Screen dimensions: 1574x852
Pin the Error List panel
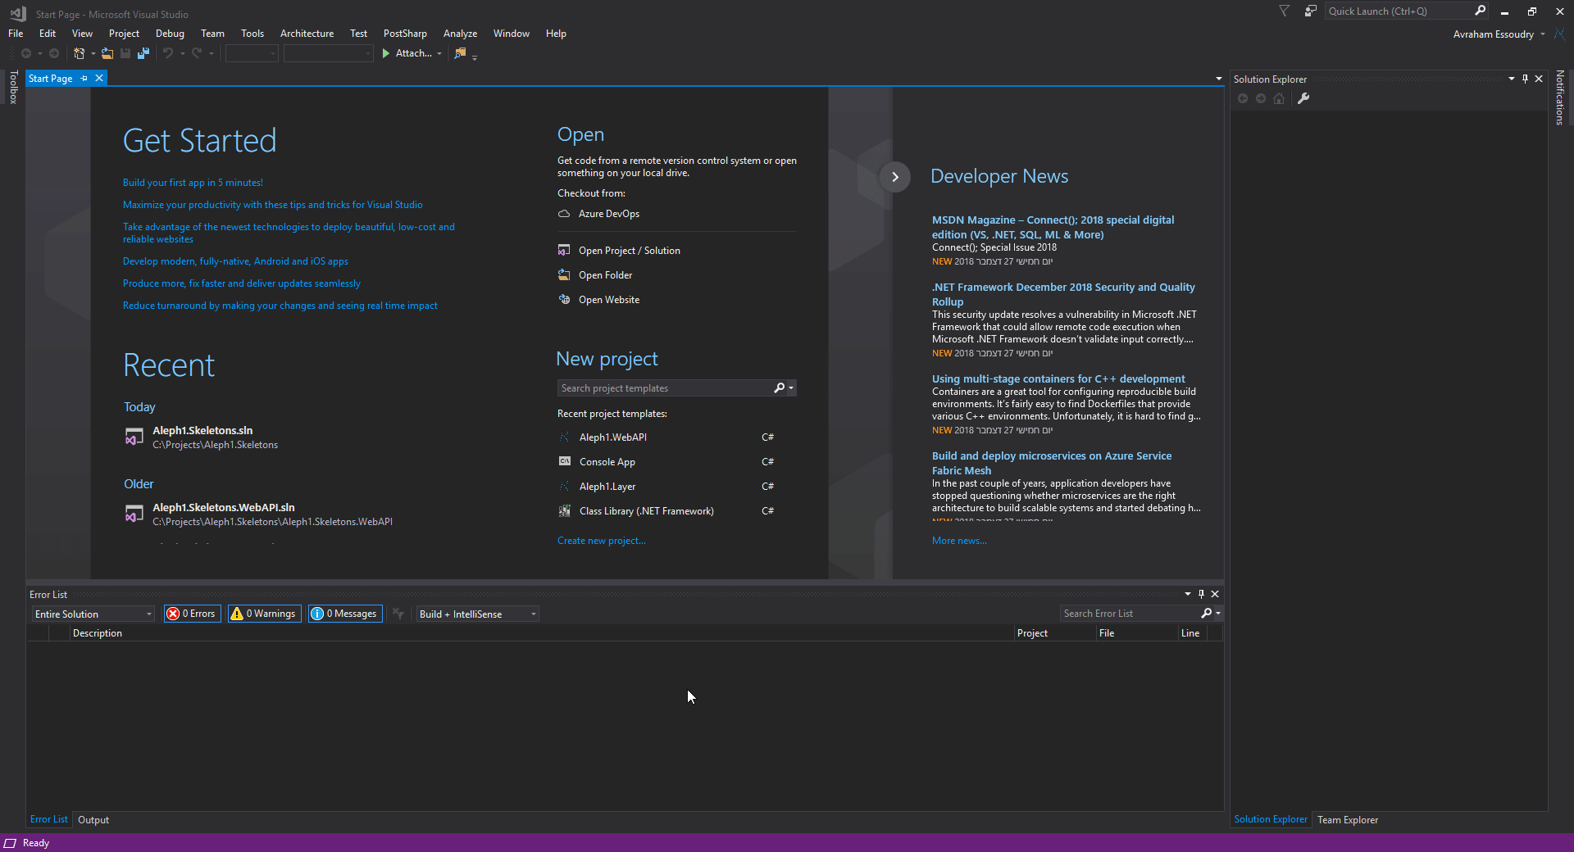pos(1201,594)
